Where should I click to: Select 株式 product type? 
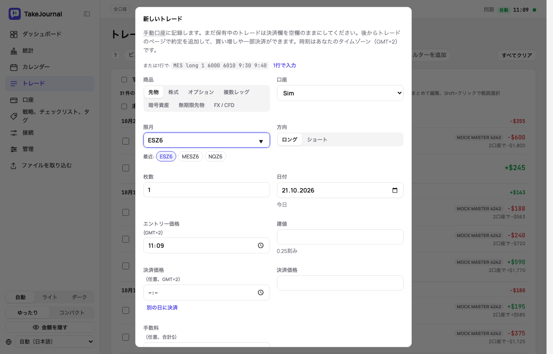pyautogui.click(x=173, y=92)
